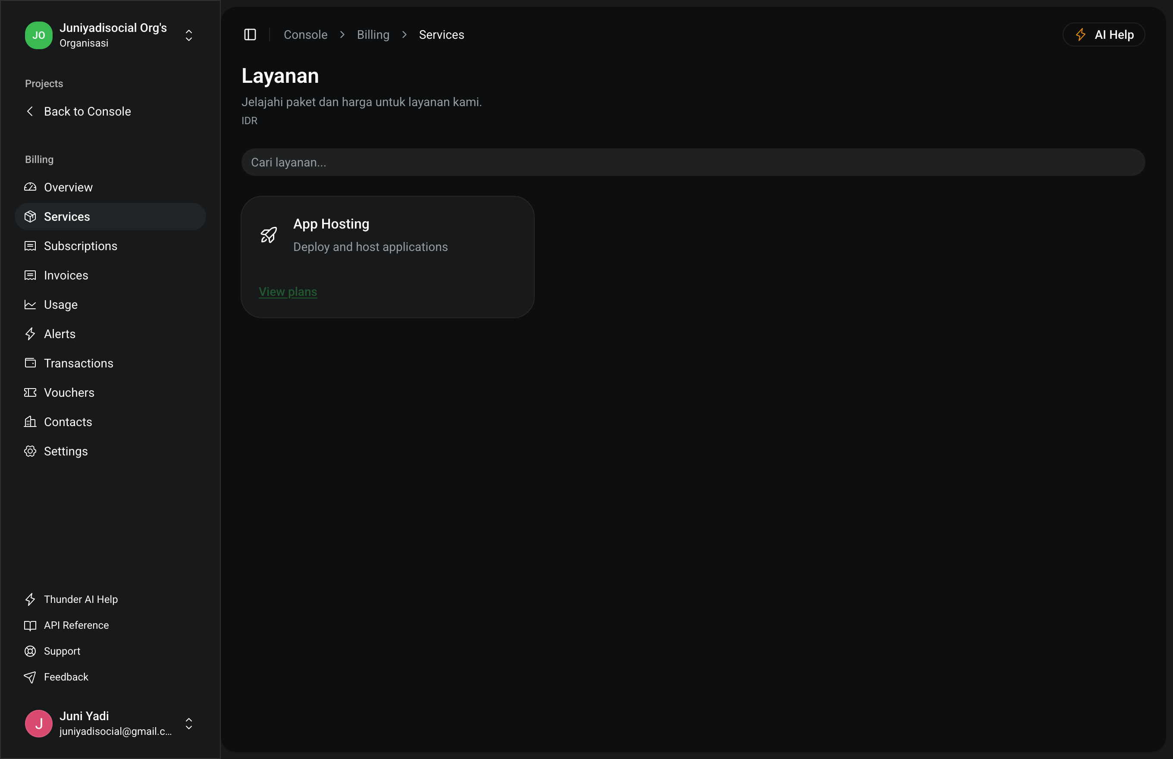Click the Support lifebuoy icon

coord(30,651)
